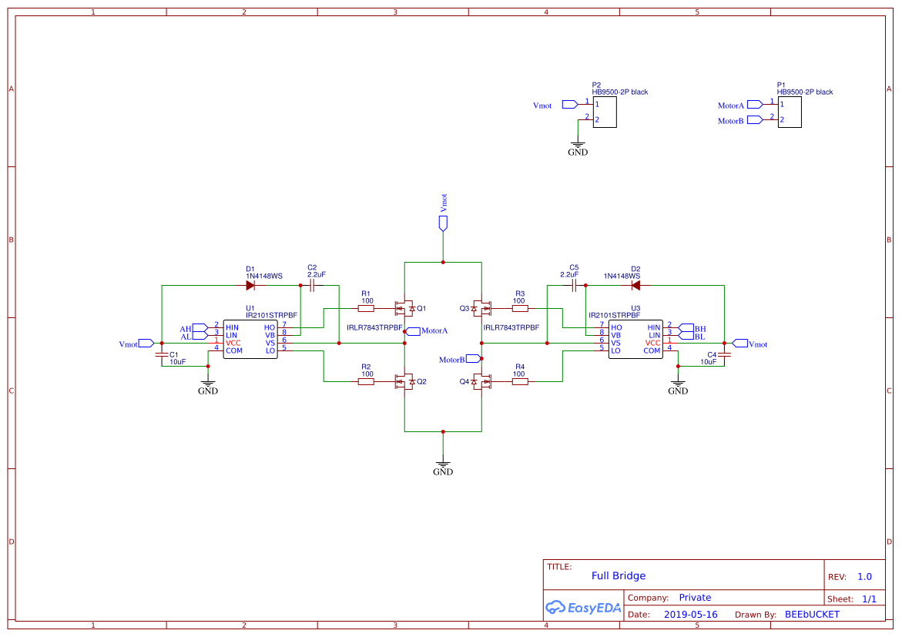Viewport: 902px width, 637px height.
Task: Select resistor R3 100 symbol
Action: pyautogui.click(x=520, y=307)
